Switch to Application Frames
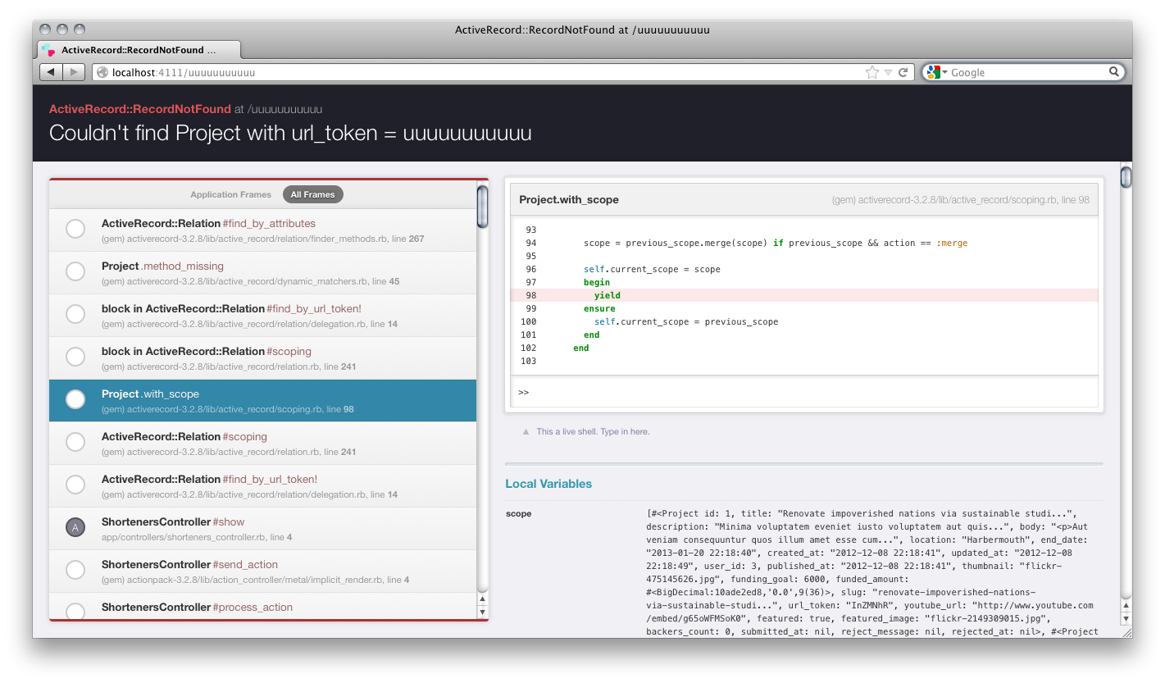Viewport: 1165px width, 683px height. pos(230,194)
